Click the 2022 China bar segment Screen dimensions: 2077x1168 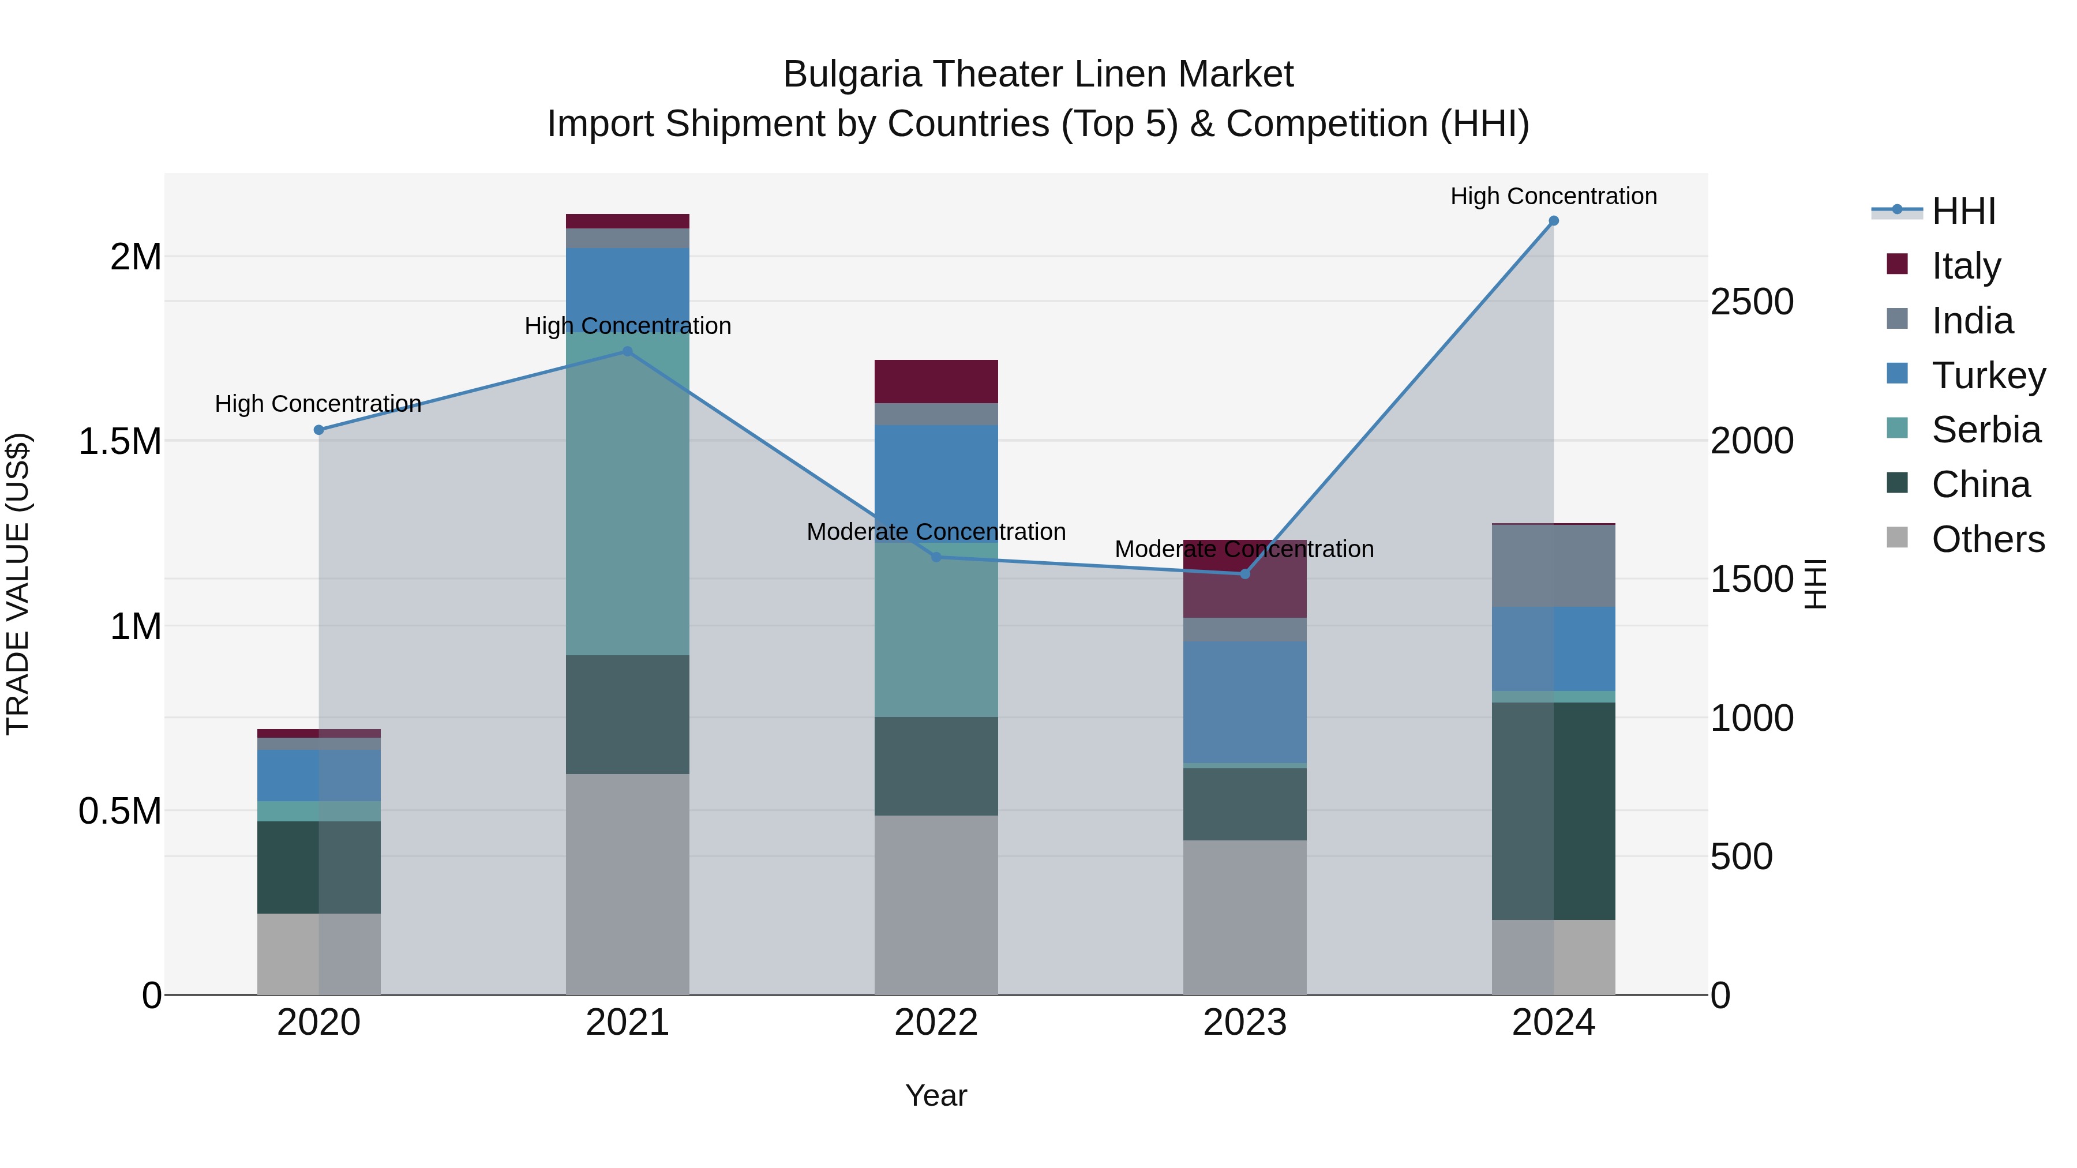point(936,766)
